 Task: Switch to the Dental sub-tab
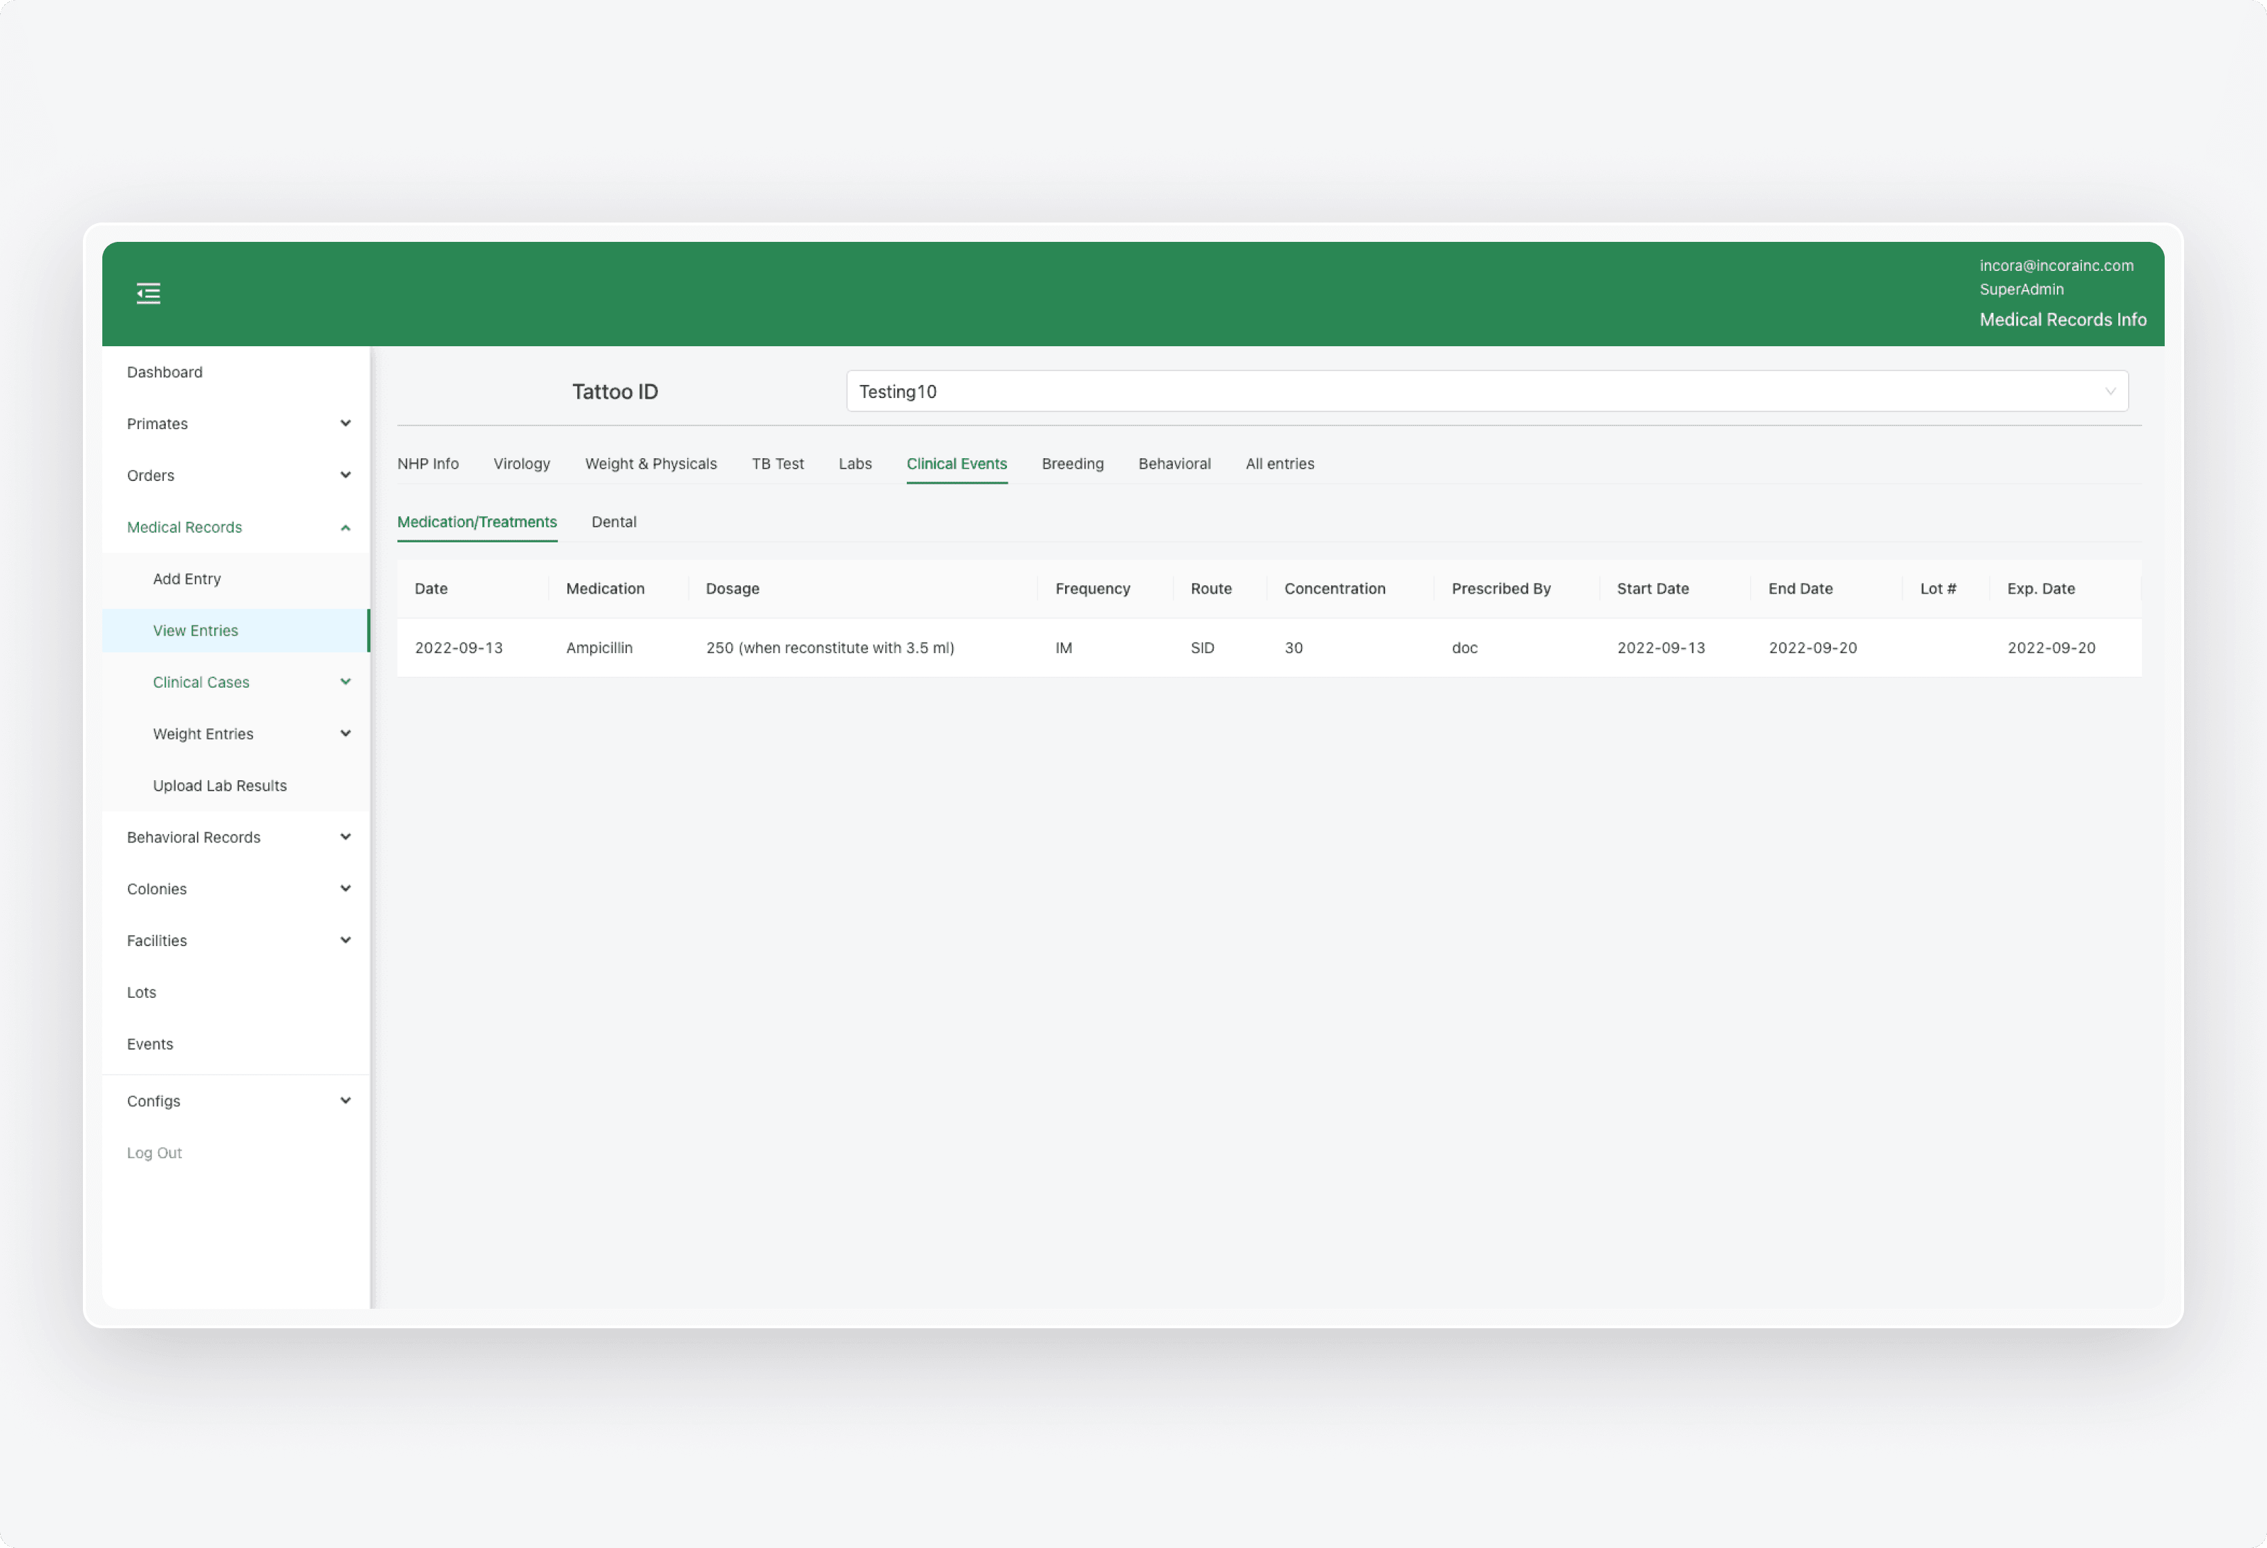(614, 522)
